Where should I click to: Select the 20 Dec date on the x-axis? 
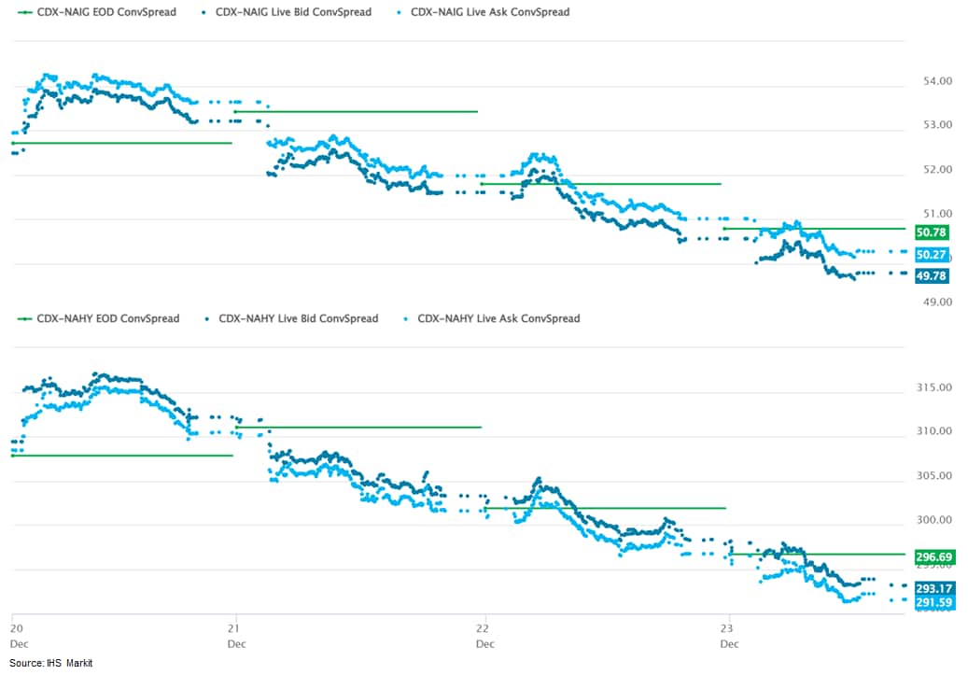pos(17,636)
